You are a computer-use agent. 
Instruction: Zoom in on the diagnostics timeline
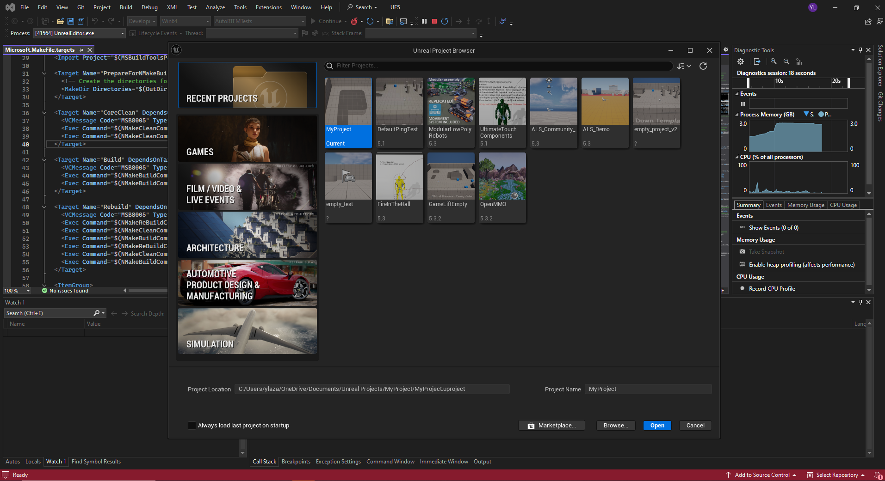pos(774,61)
